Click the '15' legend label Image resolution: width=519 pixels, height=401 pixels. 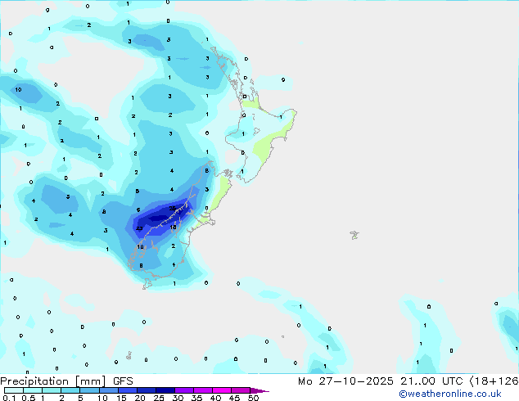pos(121,398)
